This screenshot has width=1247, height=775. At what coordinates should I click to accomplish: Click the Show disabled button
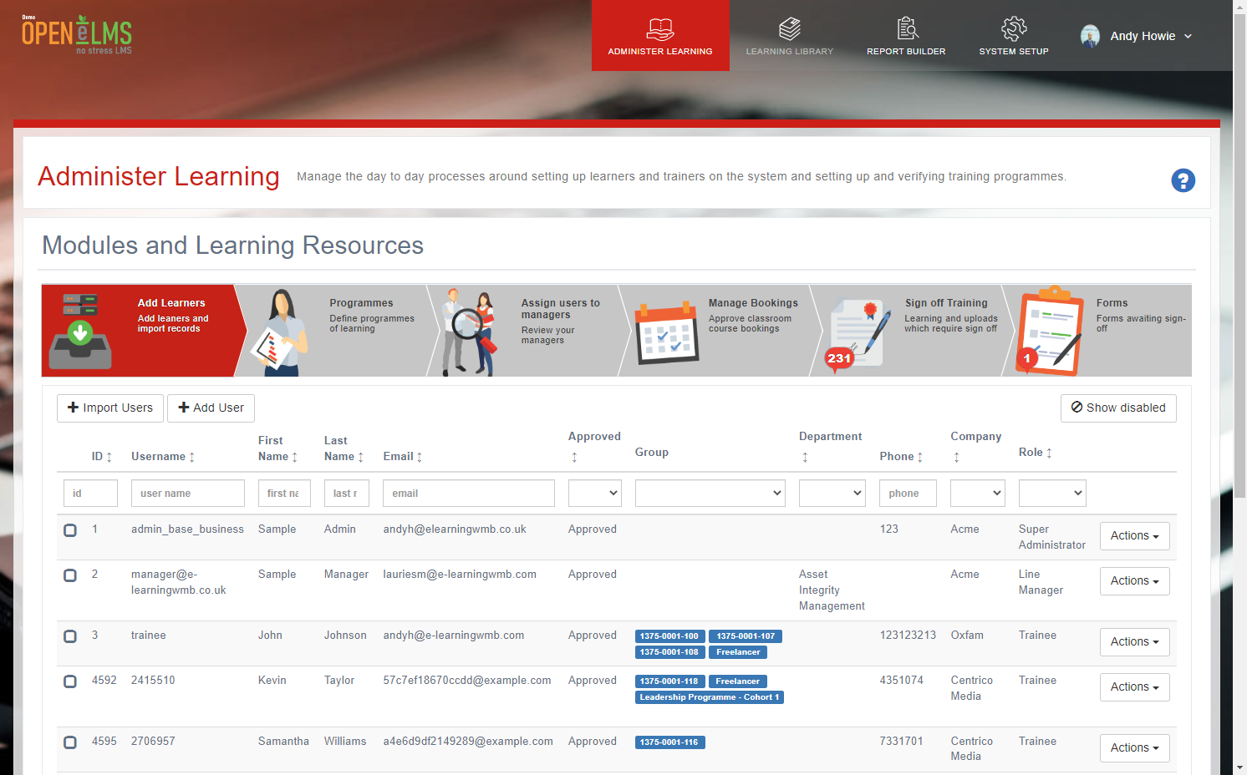point(1118,408)
